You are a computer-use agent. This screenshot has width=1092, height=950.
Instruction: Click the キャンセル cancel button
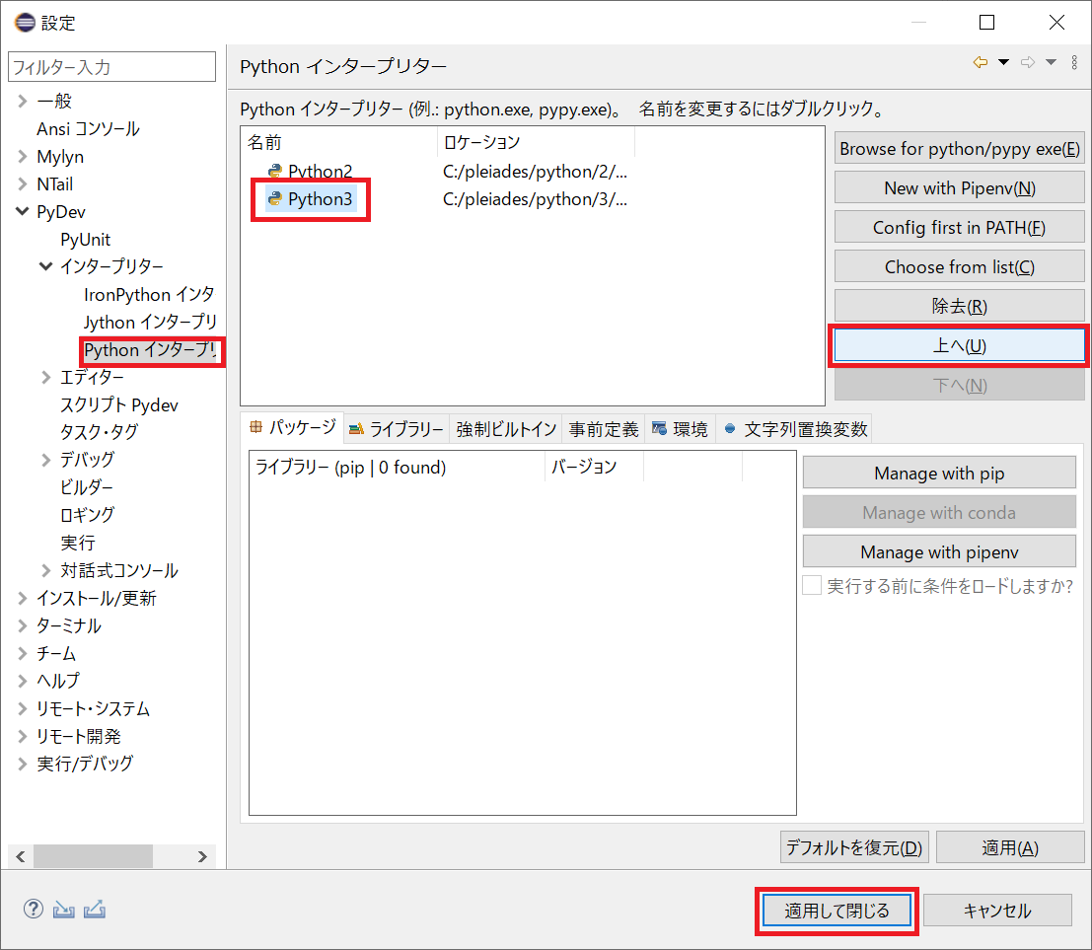(997, 911)
